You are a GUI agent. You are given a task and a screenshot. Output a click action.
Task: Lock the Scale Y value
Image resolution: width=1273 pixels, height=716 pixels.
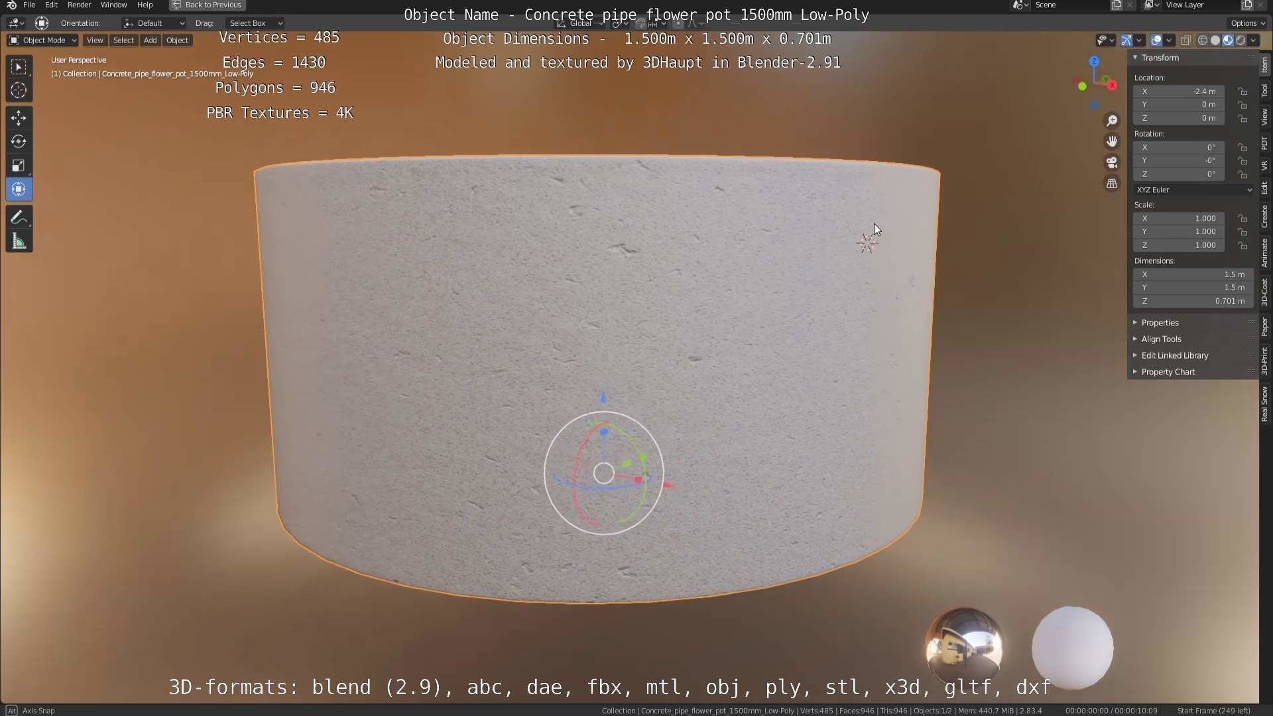(x=1243, y=232)
